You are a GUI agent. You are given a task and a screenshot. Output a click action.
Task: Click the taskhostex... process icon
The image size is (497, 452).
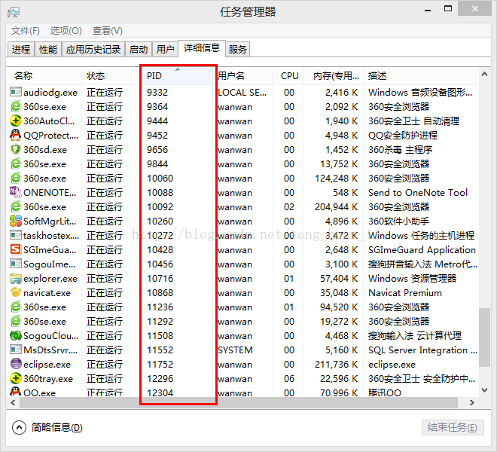[16, 235]
